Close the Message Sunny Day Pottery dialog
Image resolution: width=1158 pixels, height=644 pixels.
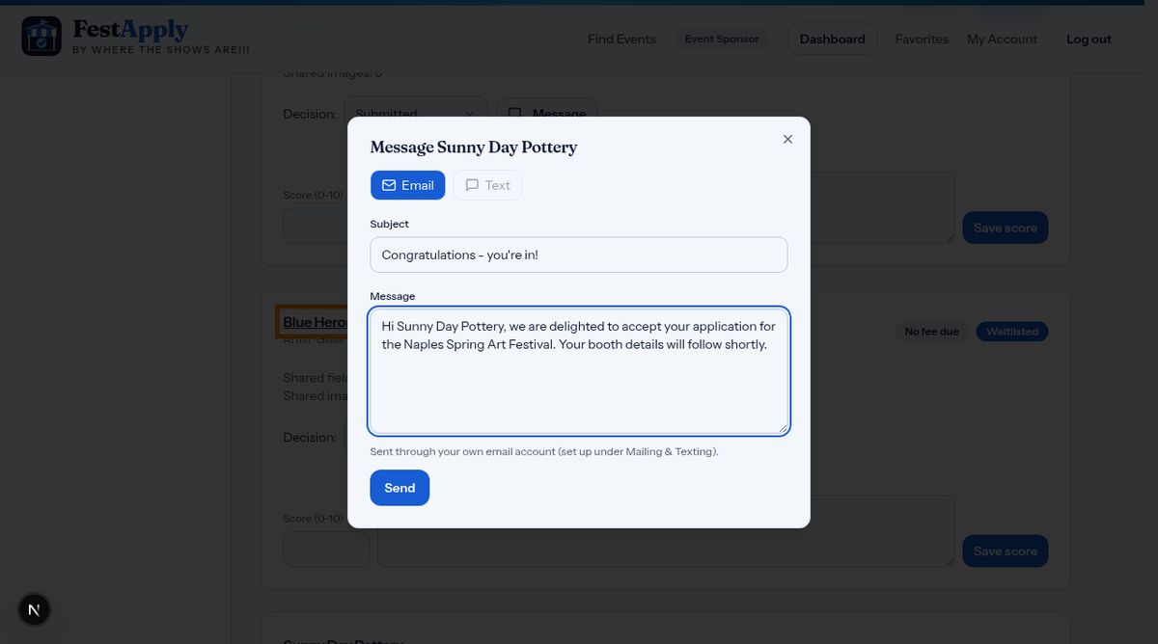tap(787, 139)
